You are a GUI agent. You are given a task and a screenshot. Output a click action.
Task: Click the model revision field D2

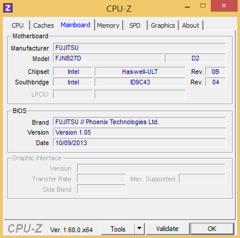point(195,58)
